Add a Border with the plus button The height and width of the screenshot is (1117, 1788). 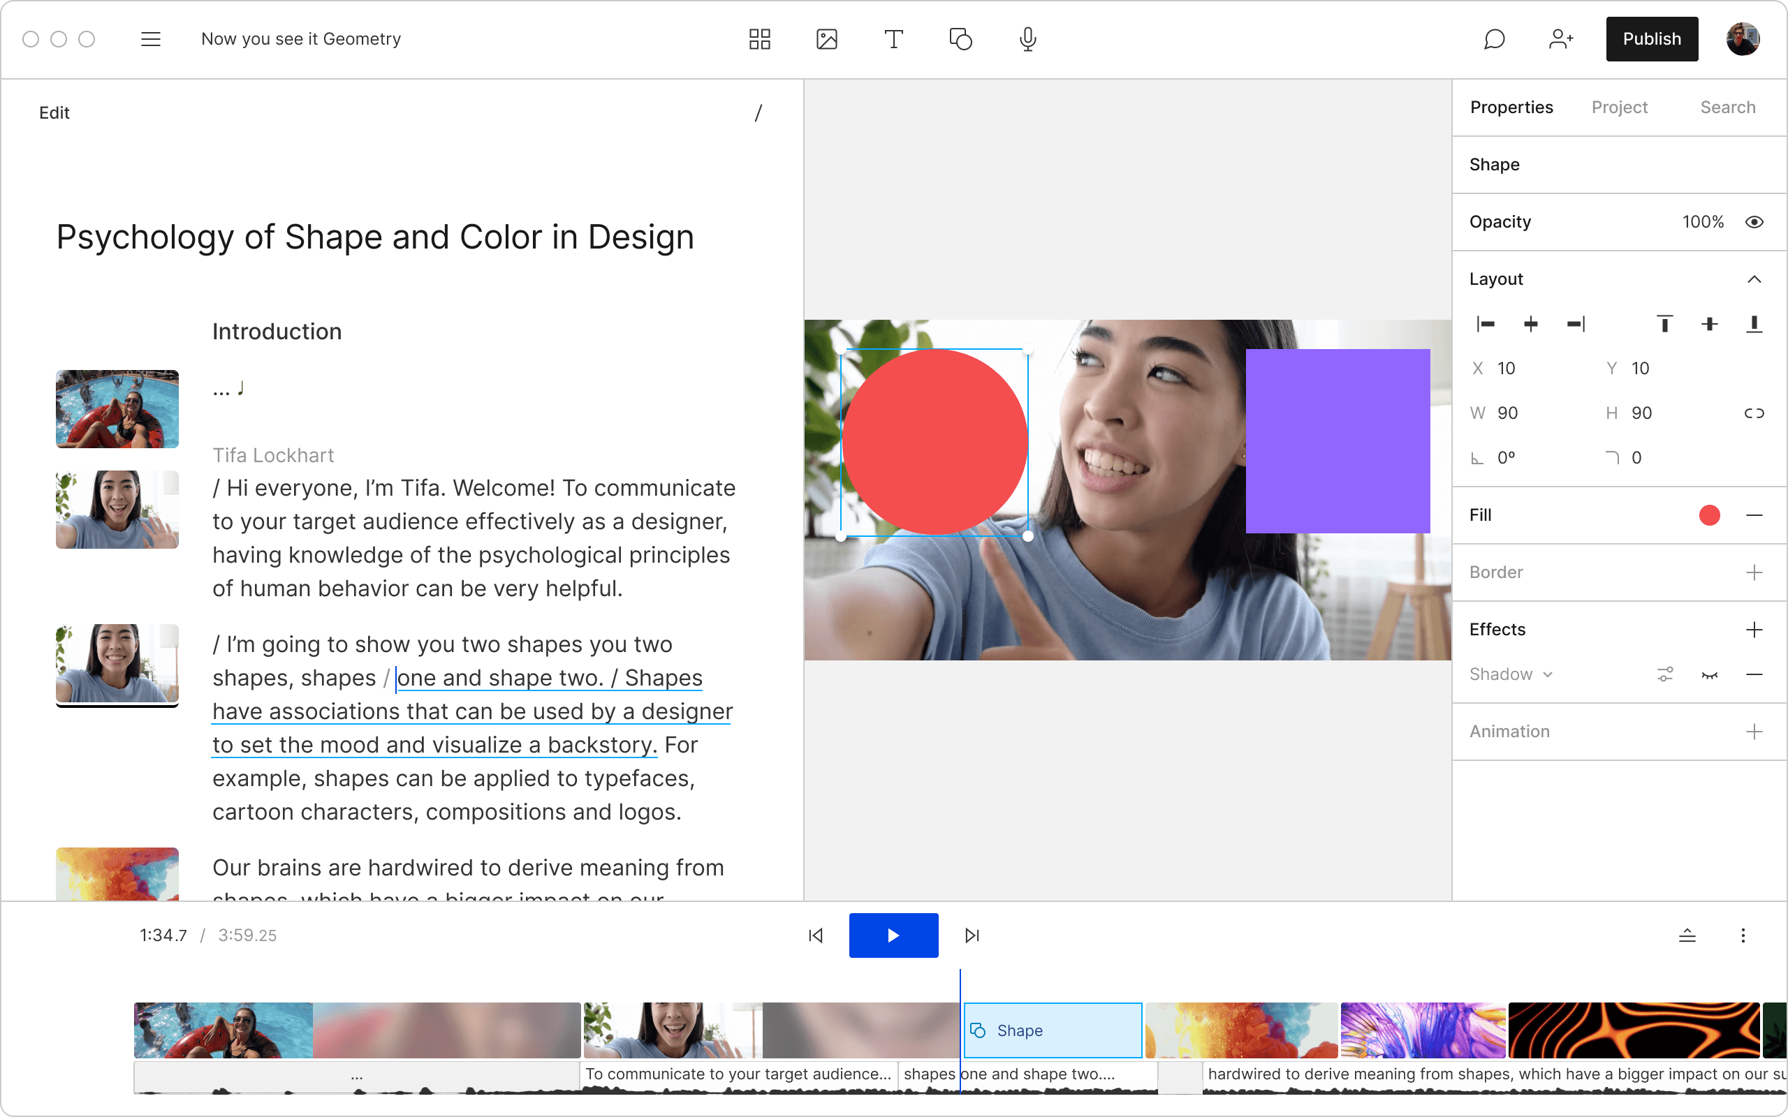tap(1755, 572)
